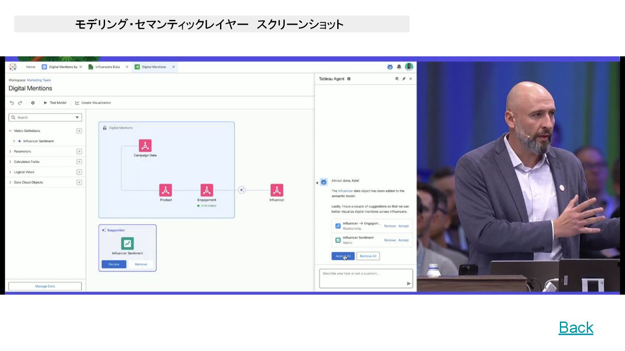Close the Tableau Agent panel
Viewport: 625px width, 351px height.
tap(411, 79)
